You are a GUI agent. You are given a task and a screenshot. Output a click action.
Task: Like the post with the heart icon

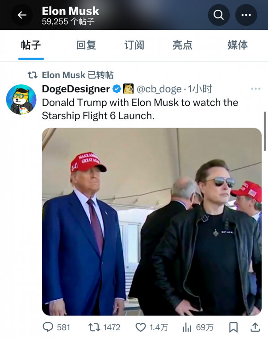141,327
